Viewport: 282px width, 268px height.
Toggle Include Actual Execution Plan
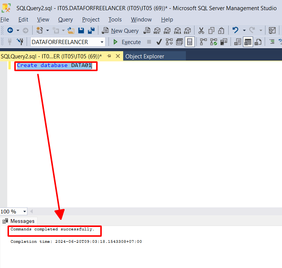pyautogui.click(x=204, y=42)
